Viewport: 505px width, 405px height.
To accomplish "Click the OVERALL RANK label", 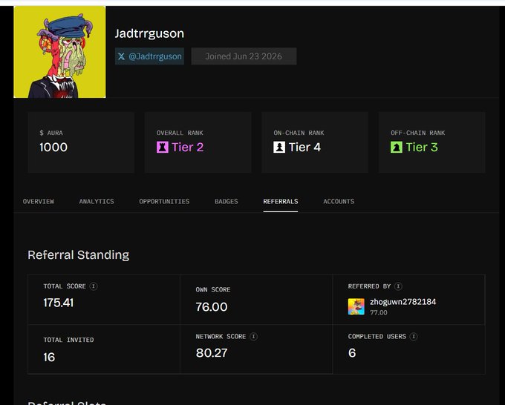I will click(180, 133).
